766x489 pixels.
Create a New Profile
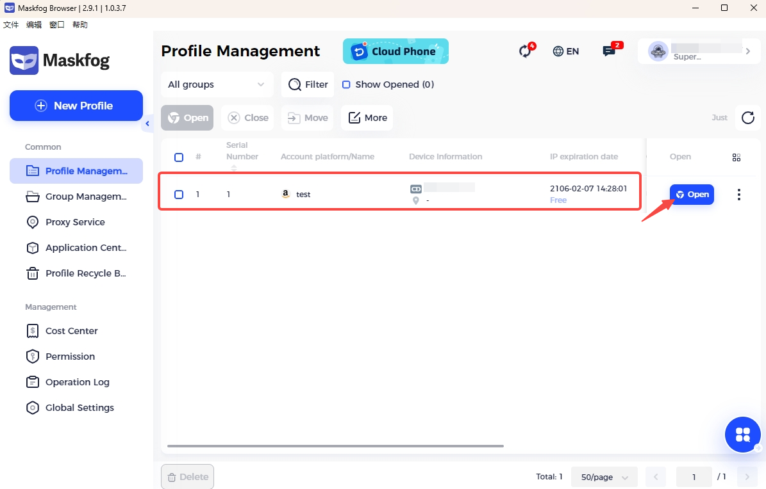(76, 106)
